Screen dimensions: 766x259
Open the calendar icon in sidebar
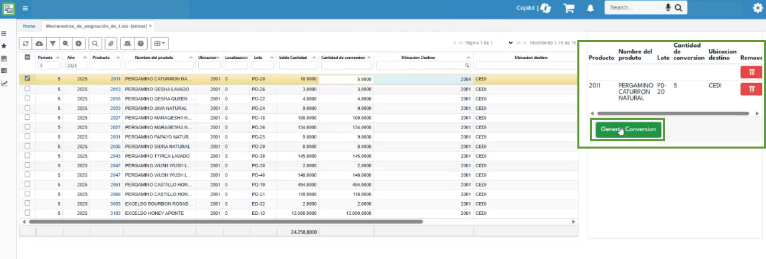(4, 59)
